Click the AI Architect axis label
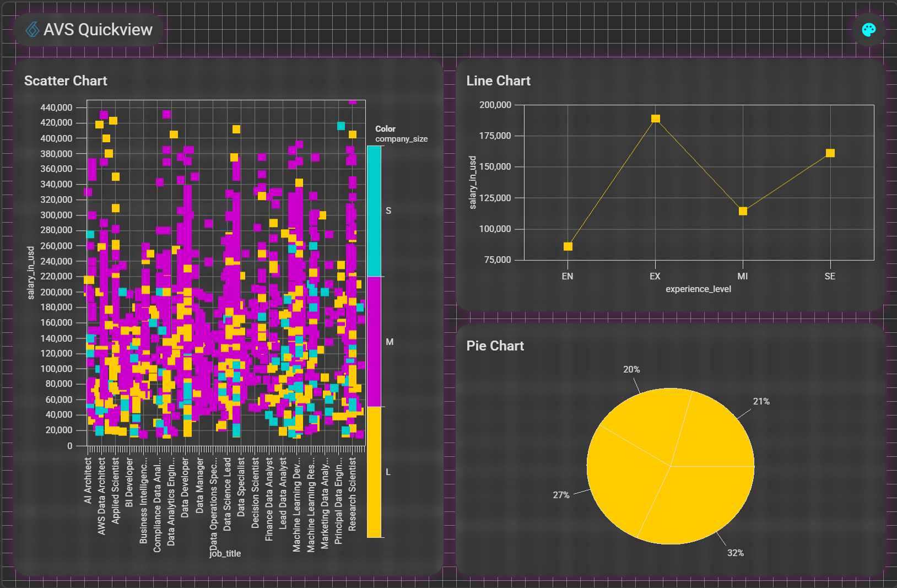 (x=88, y=480)
